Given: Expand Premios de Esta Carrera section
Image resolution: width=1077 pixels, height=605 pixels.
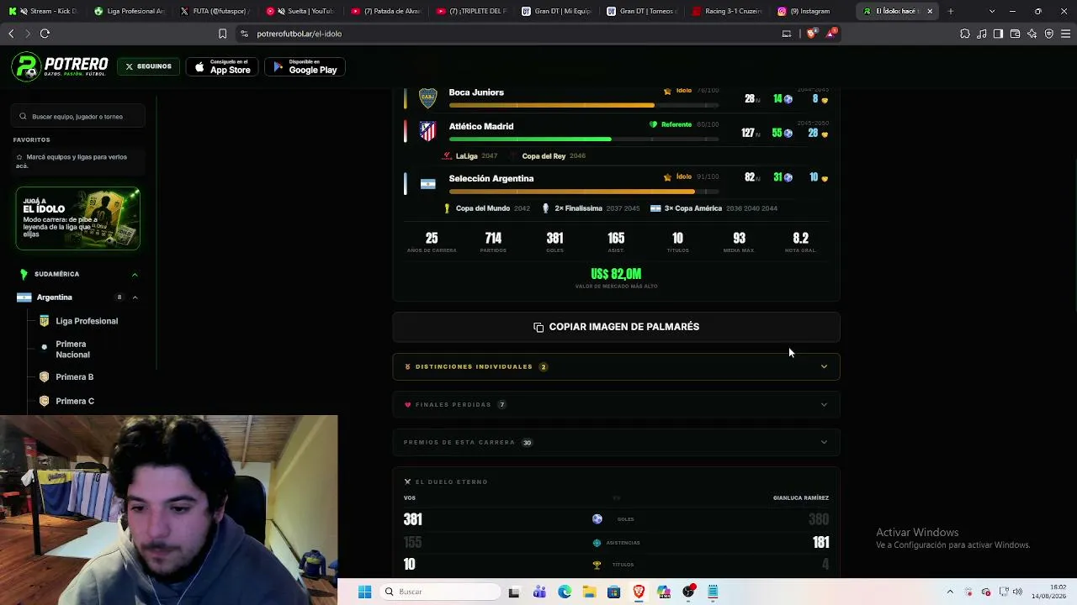Looking at the screenshot, I should pyautogui.click(x=616, y=442).
